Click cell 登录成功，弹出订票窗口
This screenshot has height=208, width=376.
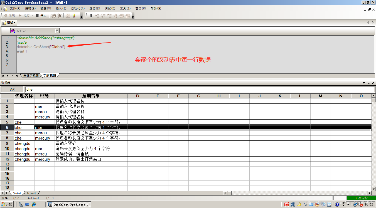click(x=91, y=159)
